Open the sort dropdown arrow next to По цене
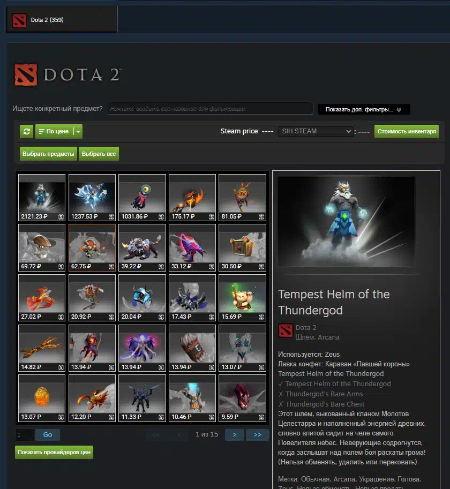The height and width of the screenshot is (489, 450). [78, 131]
